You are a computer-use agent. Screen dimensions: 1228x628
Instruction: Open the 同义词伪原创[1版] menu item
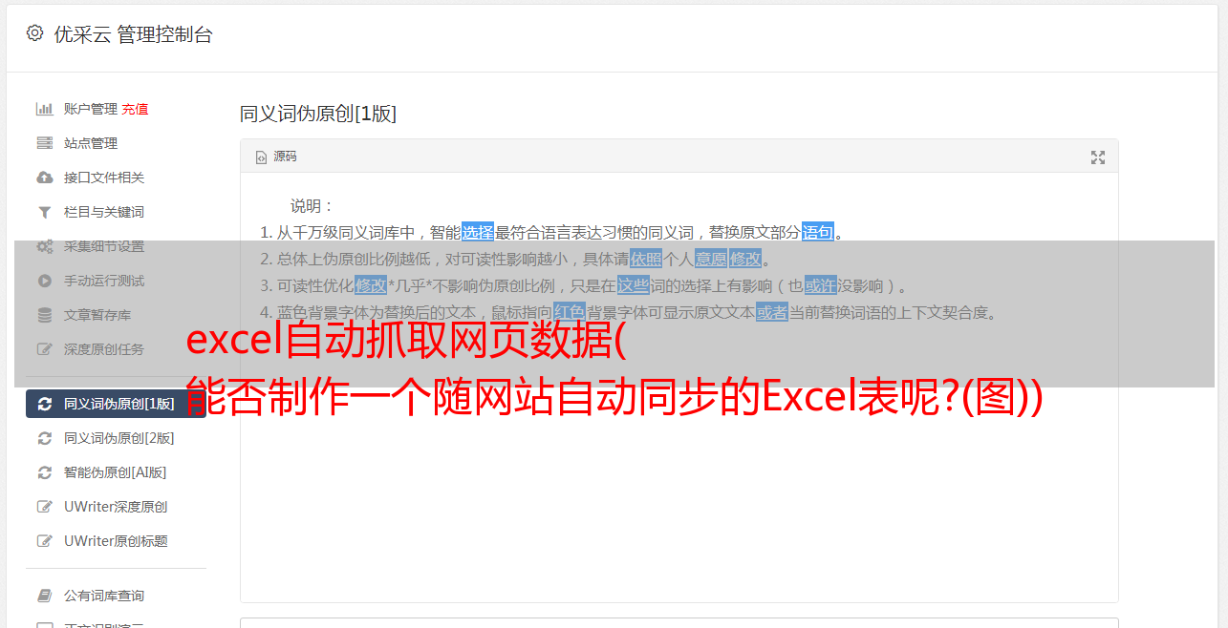pos(116,404)
